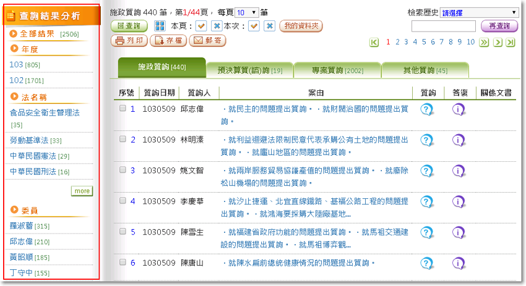The image size is (526, 286).
Task: Open the 質詢 question icon for row 1
Action: [426, 109]
